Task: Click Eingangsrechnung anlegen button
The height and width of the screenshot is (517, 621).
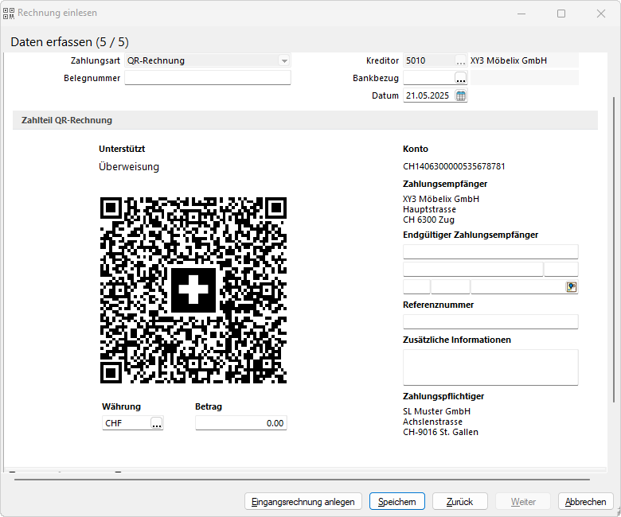Action: tap(303, 502)
